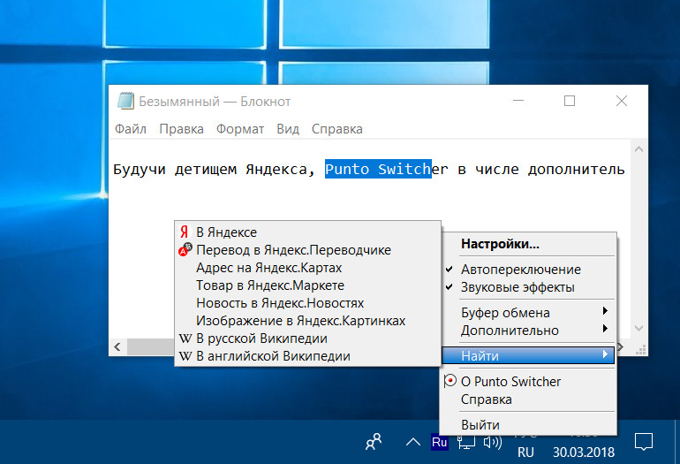680x464 pixels.
Task: Select Товар в Яндекс.Маркете
Action: pyautogui.click(x=307, y=285)
